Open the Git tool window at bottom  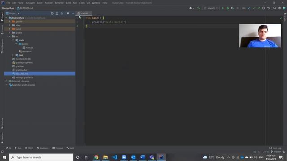9,148
